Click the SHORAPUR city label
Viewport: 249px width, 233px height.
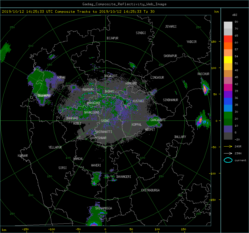click(170, 56)
